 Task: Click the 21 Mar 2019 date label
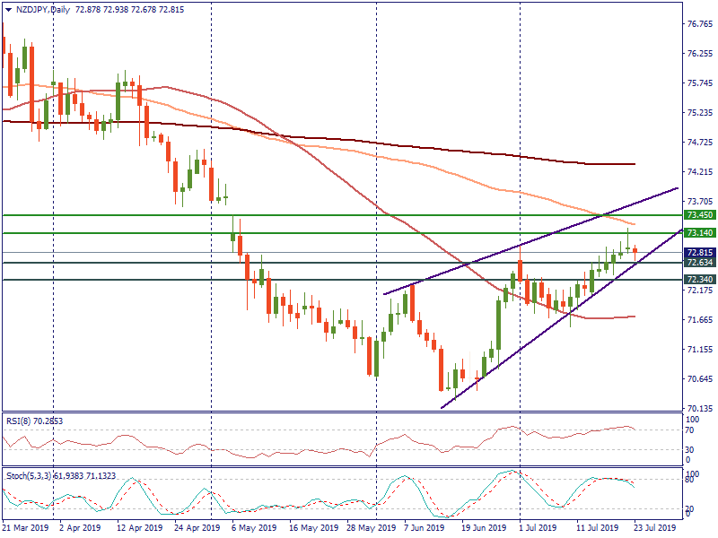pyautogui.click(x=25, y=529)
